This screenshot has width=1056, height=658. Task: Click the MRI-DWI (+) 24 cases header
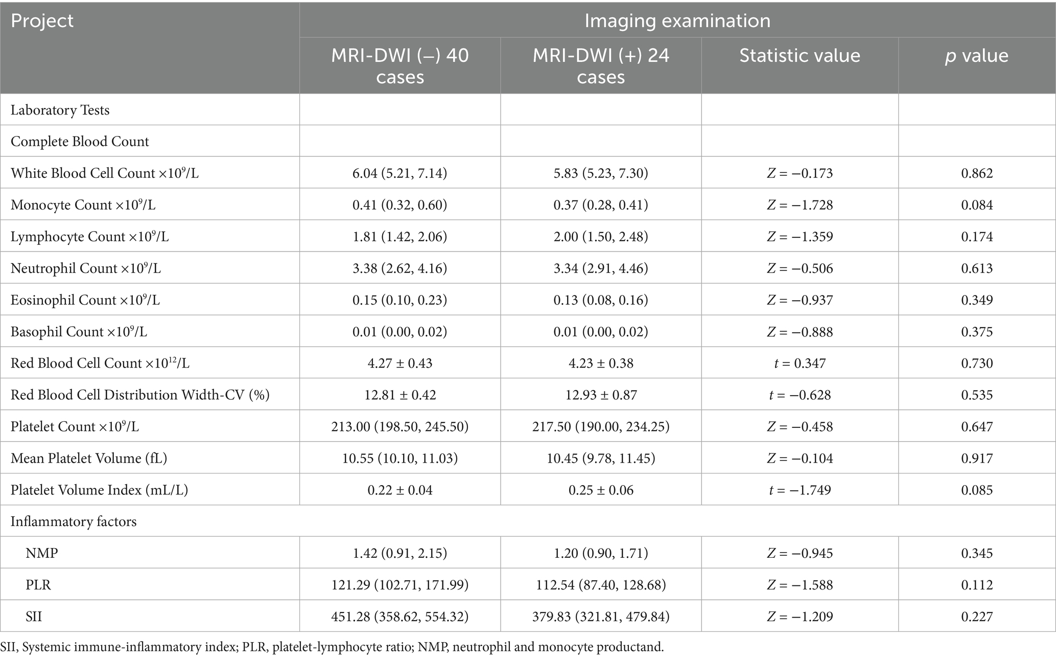pyautogui.click(x=600, y=66)
